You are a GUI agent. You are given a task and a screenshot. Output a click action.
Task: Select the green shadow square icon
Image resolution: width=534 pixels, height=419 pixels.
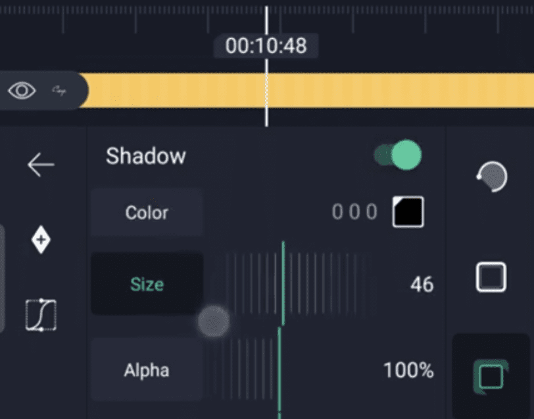point(491,377)
